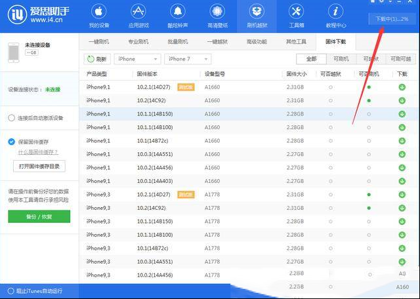The width and height of the screenshot is (420, 299).
Task: Download firmware 10.1.1(14B150) for iPhone9,1
Action: click(402, 114)
